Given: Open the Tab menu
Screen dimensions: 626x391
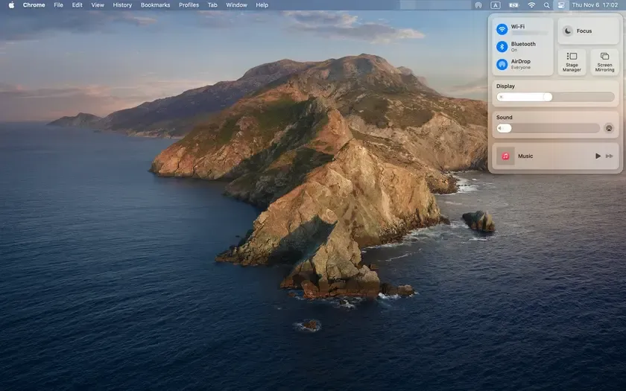Looking at the screenshot, I should 212,5.
